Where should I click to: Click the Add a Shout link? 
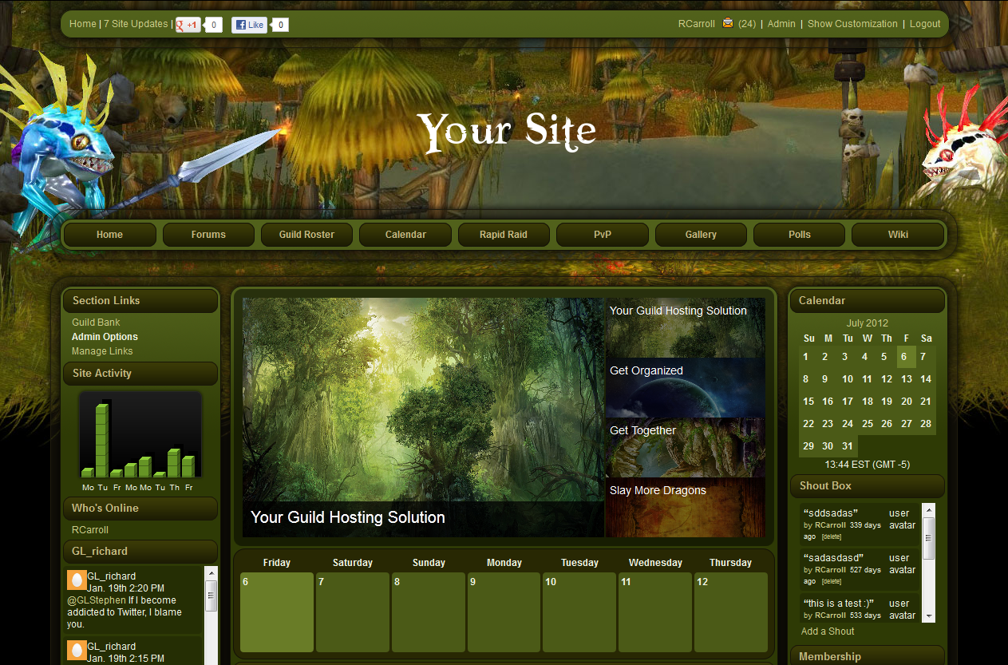point(828,631)
